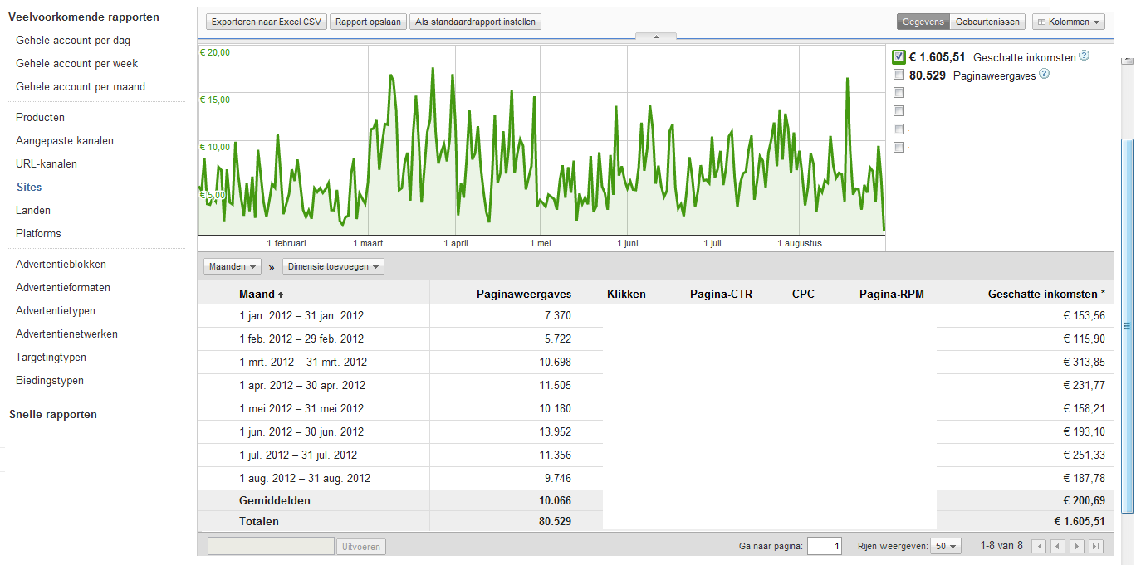Viewport: 1136px width, 565px height.
Task: Open the Targetingtypen report
Action: pyautogui.click(x=51, y=358)
